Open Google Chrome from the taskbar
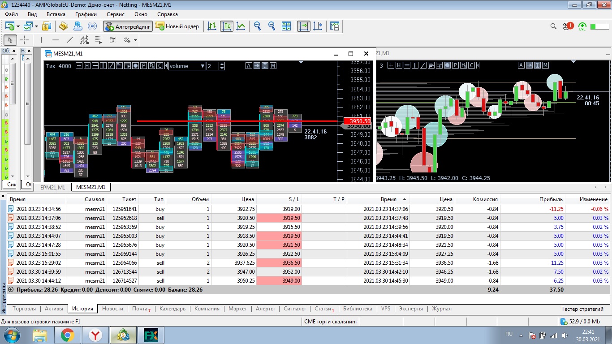The height and width of the screenshot is (344, 612). pyautogui.click(x=68, y=335)
